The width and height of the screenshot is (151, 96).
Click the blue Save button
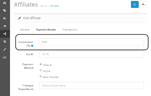[x=135, y=5]
